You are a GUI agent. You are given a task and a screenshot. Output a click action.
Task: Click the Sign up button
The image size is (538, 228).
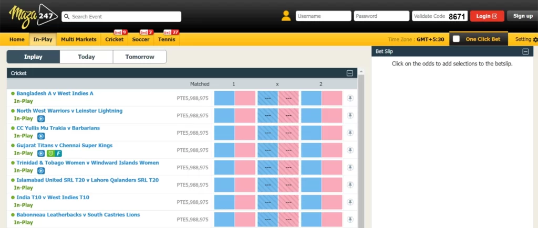click(522, 16)
